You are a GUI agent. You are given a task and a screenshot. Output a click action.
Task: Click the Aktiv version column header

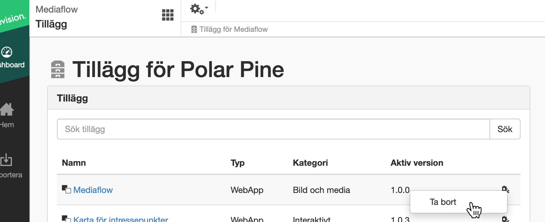coord(417,163)
